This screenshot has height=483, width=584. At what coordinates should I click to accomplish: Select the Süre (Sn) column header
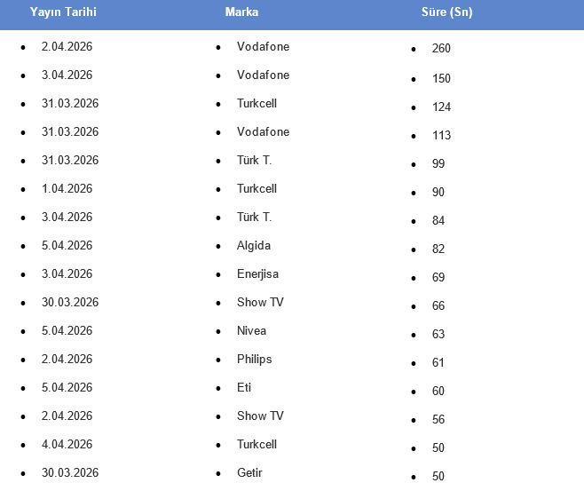pos(446,12)
